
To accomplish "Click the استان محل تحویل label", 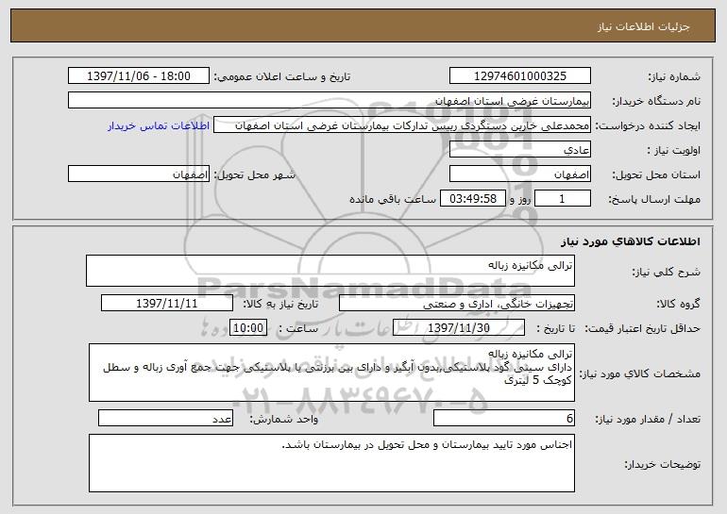I will coord(656,175).
